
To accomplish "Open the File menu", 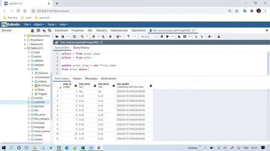I will click(27, 24).
